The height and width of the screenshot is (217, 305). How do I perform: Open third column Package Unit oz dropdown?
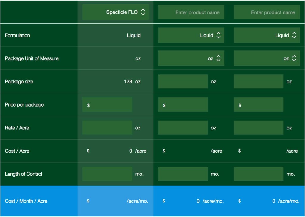pos(267,58)
